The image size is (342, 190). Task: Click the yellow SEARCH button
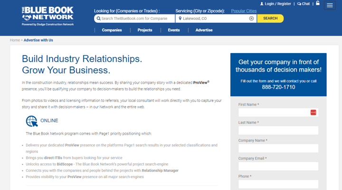click(x=270, y=18)
